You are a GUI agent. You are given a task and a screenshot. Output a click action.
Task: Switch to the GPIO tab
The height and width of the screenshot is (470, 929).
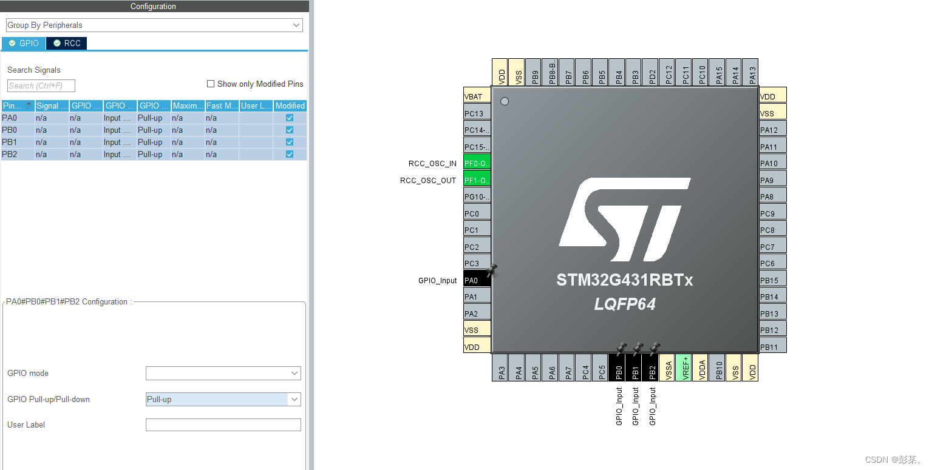[x=23, y=43]
